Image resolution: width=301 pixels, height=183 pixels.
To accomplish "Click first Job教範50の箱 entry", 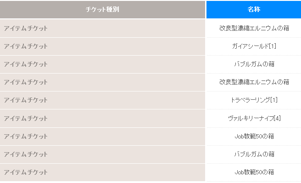I will (254, 136).
